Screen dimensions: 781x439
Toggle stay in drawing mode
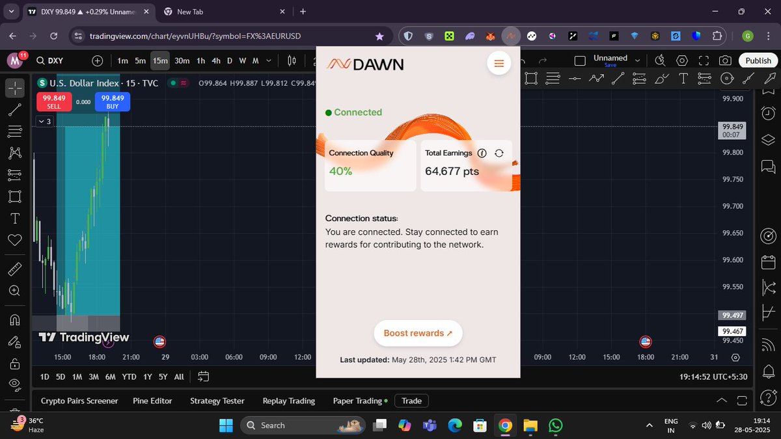pyautogui.click(x=15, y=341)
